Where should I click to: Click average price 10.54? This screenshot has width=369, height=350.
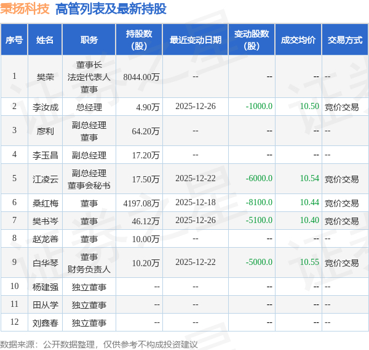pos(309,178)
